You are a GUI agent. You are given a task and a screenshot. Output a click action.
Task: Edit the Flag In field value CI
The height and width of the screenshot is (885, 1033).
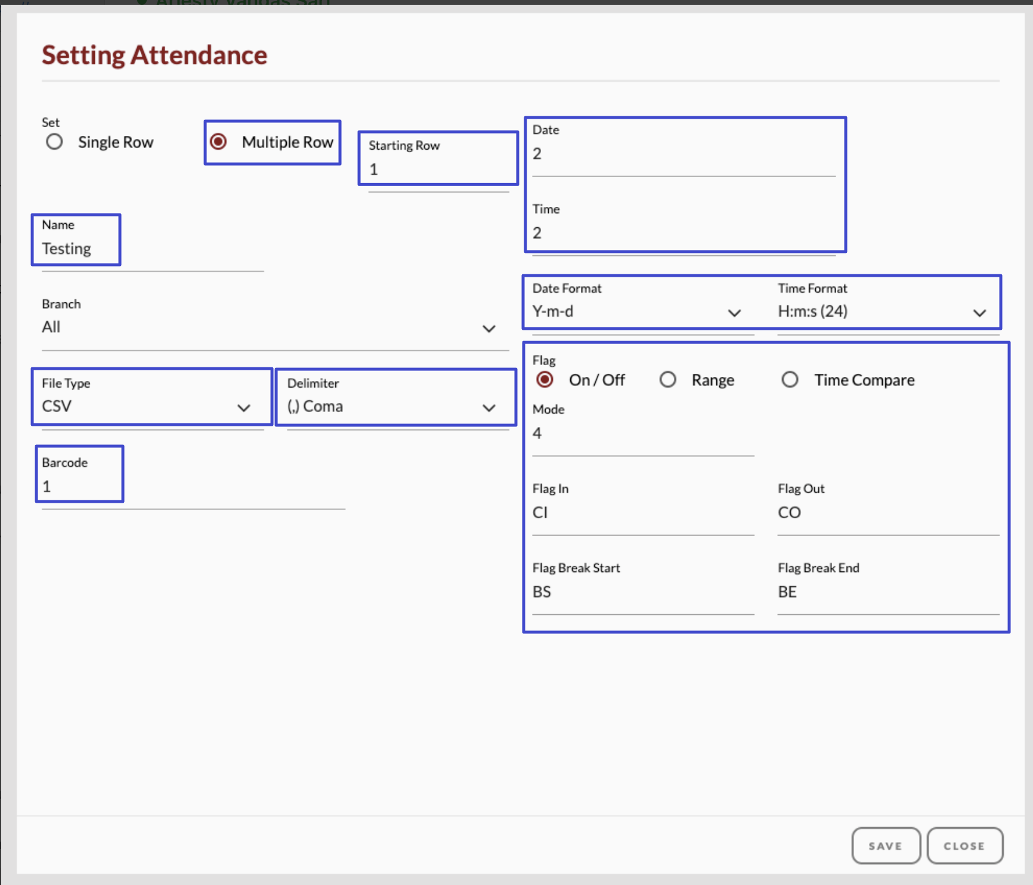point(642,513)
